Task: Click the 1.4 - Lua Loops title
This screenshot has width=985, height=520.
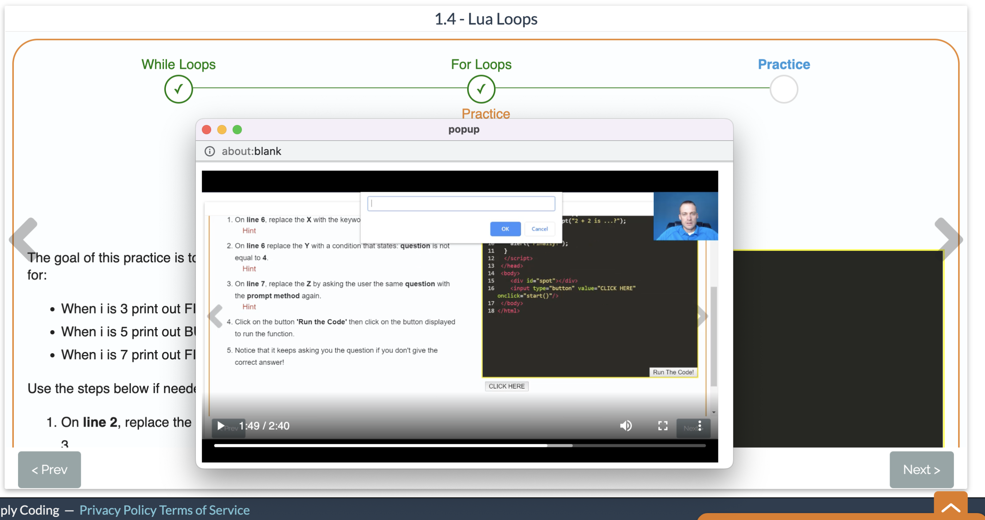Action: click(x=486, y=19)
